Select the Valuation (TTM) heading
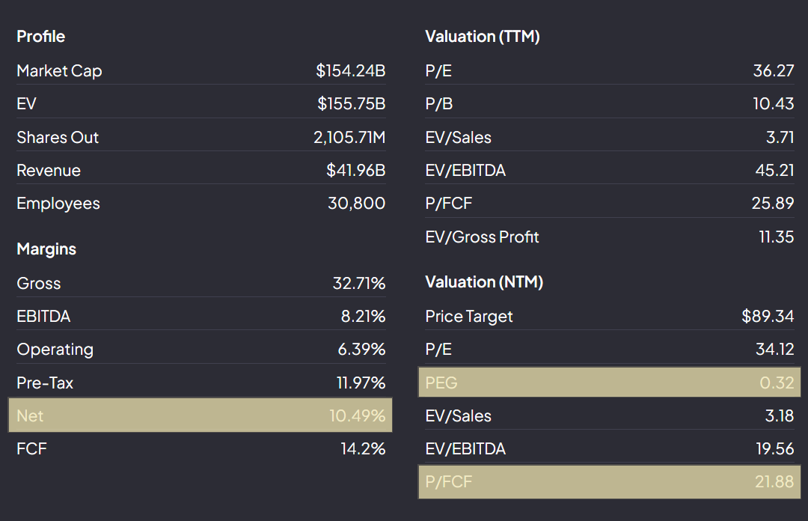 point(482,37)
